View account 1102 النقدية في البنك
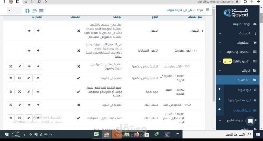 coord(29,105)
